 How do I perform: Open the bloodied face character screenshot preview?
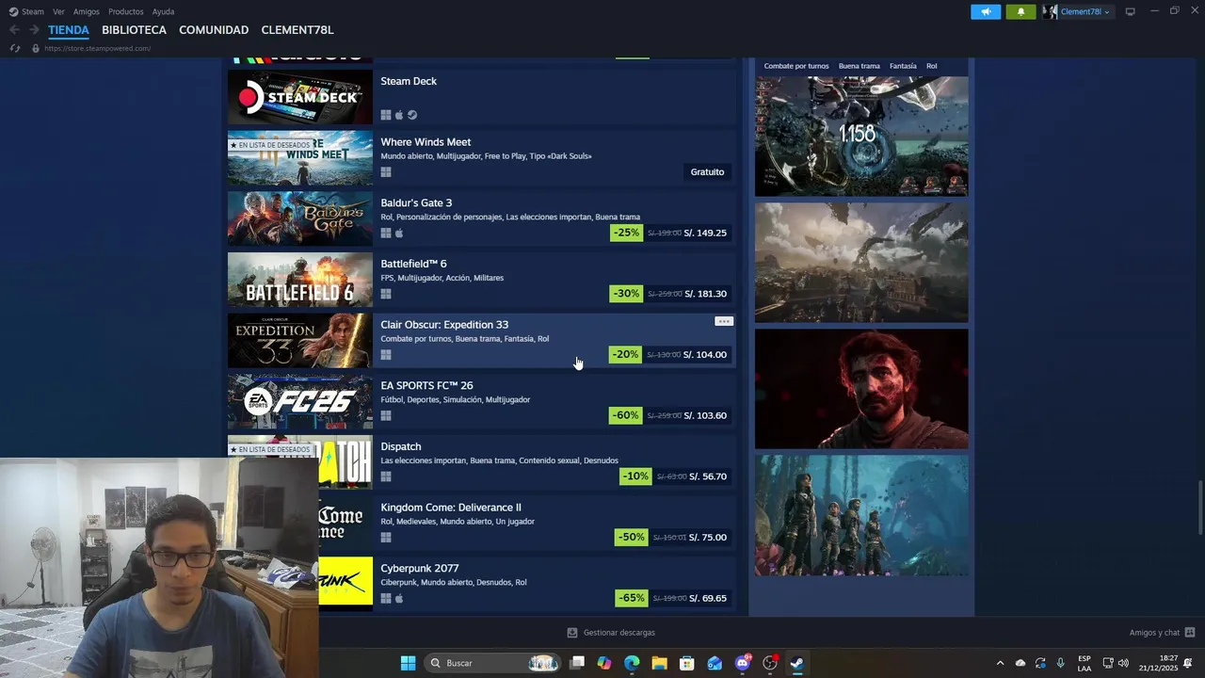(861, 389)
